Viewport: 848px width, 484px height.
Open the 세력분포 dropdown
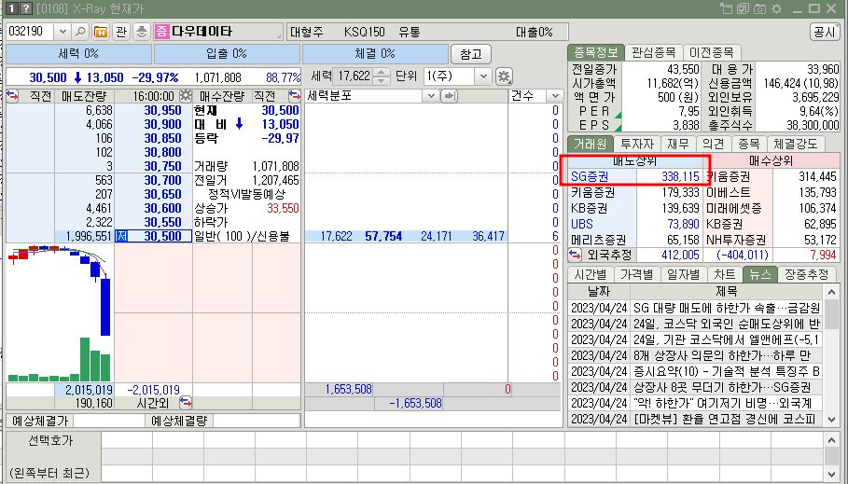pos(431,96)
